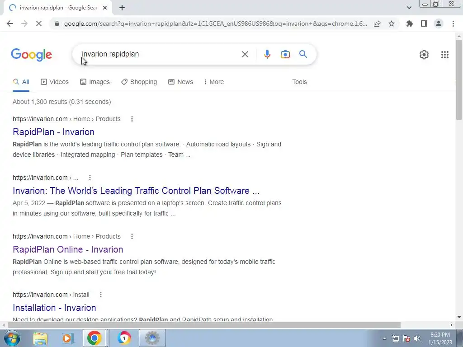Stop loading the page
The image size is (463, 347).
[39, 23]
